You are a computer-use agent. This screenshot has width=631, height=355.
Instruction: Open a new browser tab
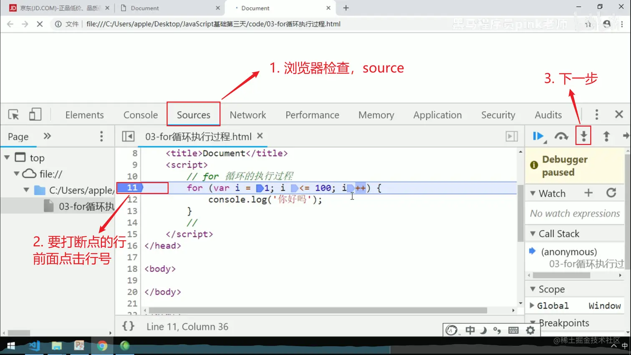pos(346,8)
